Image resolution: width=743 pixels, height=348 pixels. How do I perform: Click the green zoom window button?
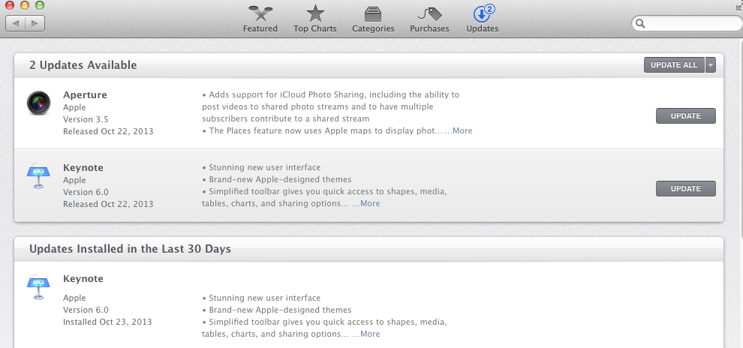pos(40,5)
